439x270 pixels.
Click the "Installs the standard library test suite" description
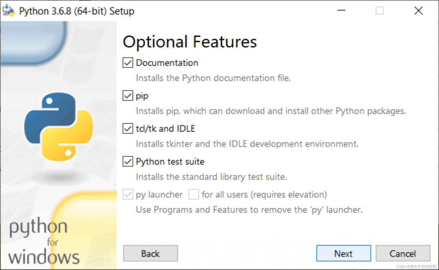coord(211,177)
